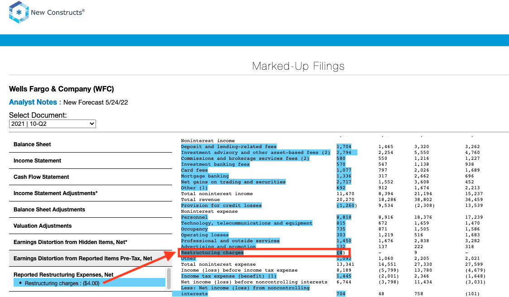Screen dimensions: 509x297
Task: Click 'Provision for credit losses' highlighted label
Action: [x=221, y=206]
